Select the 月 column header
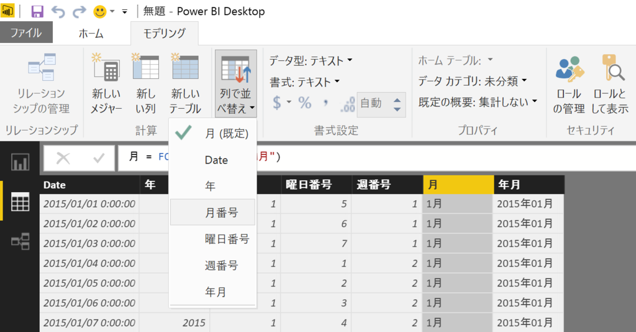The width and height of the screenshot is (636, 332). (x=458, y=185)
